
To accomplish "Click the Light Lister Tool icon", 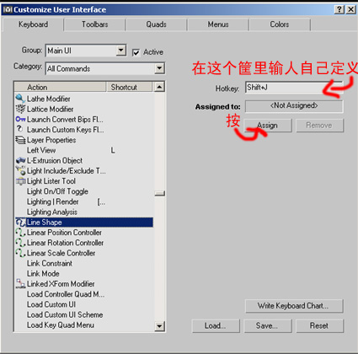I will 20,181.
